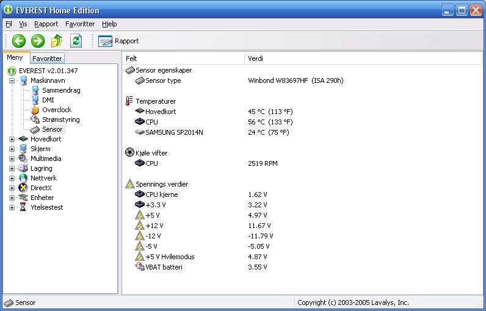Expand the DirectX tree branch
This screenshot has width=486, height=311.
(12, 188)
